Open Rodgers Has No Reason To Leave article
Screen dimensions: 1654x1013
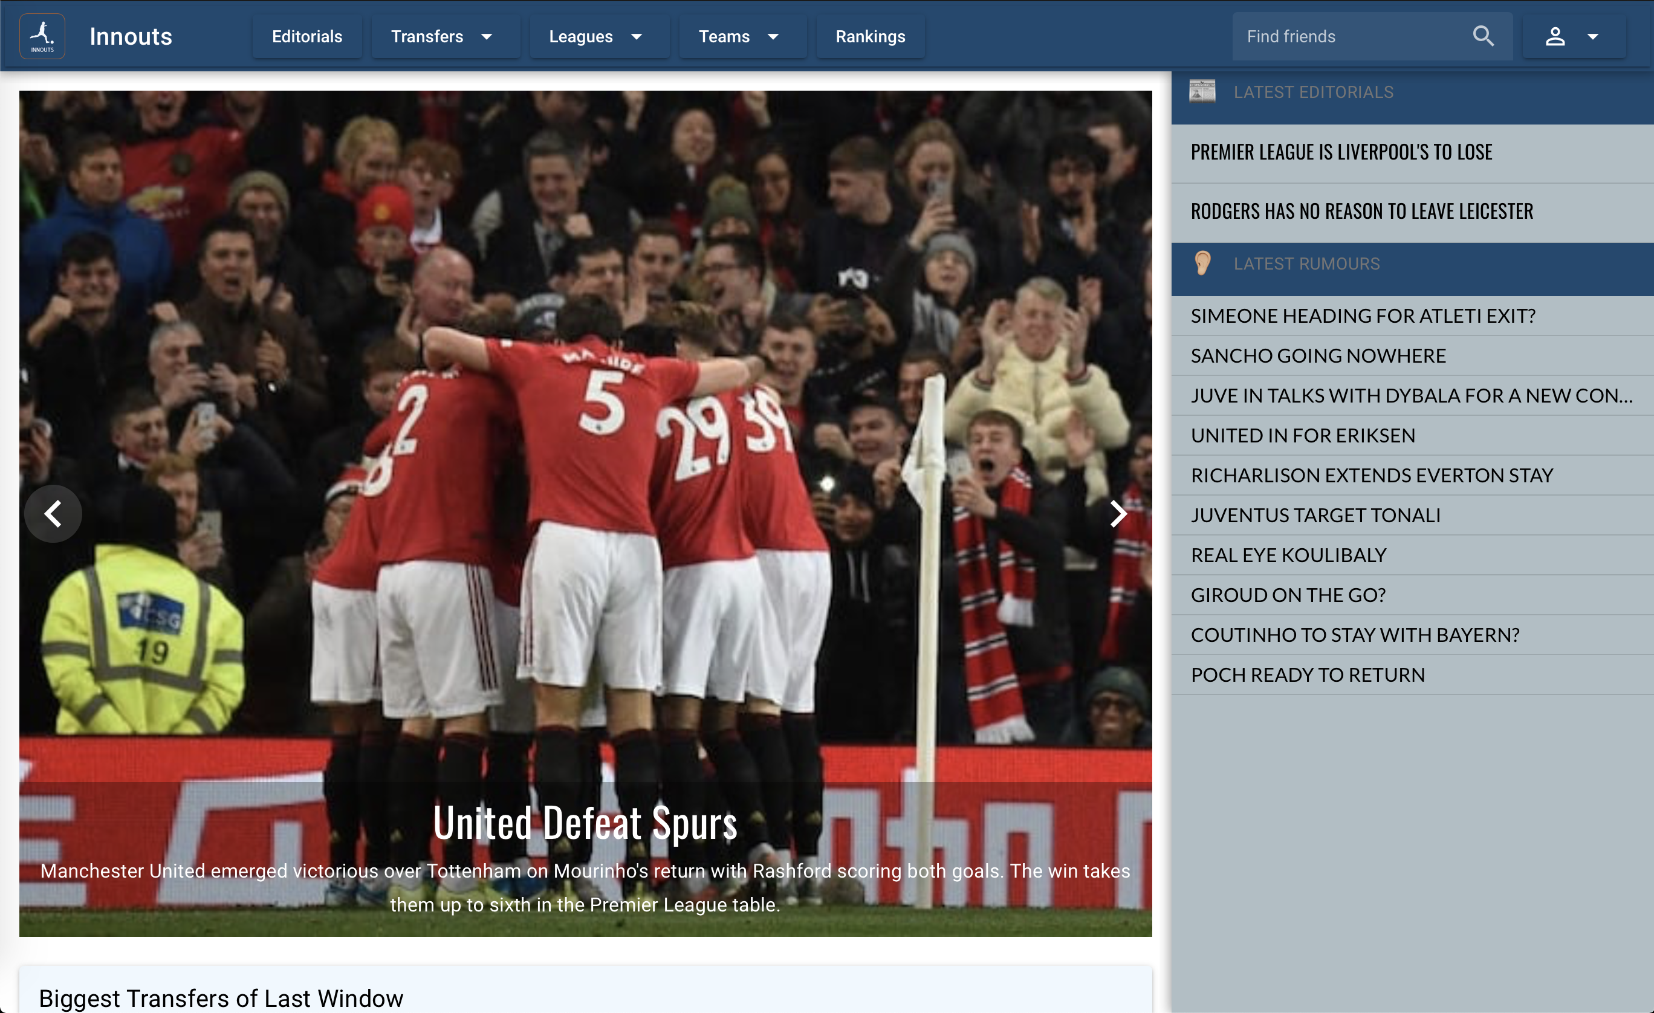[x=1361, y=212]
